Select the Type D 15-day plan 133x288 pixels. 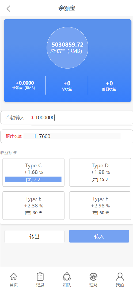(100, 172)
